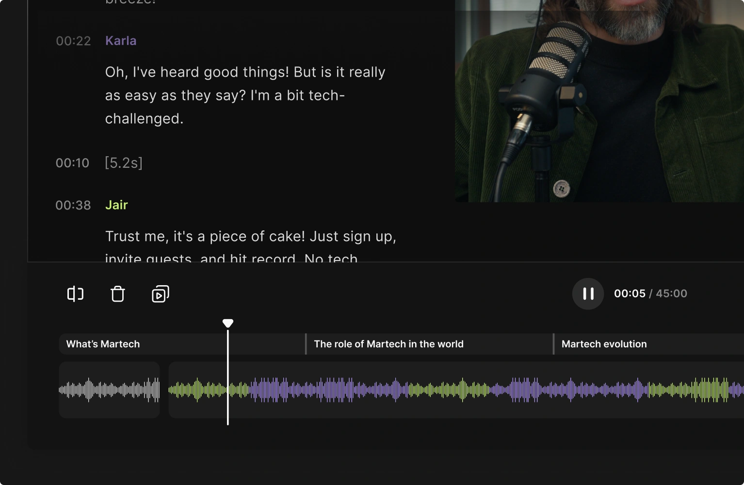The image size is (744, 485).
Task: Jump to the 00:38 timestamp
Action: click(73, 206)
